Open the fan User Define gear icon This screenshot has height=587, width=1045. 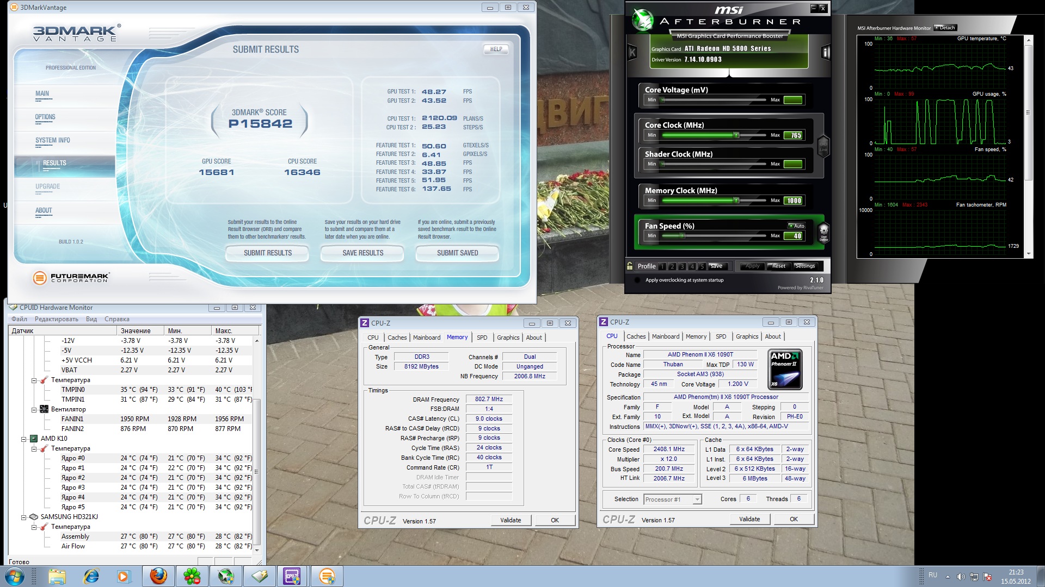coord(823,232)
